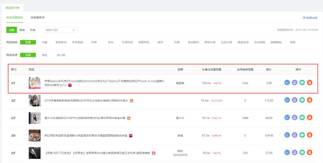Select 全部 in 商品品类 filter row
This screenshot has width=323, height=163.
pyautogui.click(x=28, y=42)
